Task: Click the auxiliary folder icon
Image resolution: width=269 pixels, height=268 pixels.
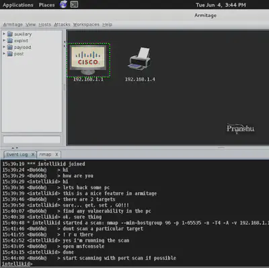Action: pos(10,34)
